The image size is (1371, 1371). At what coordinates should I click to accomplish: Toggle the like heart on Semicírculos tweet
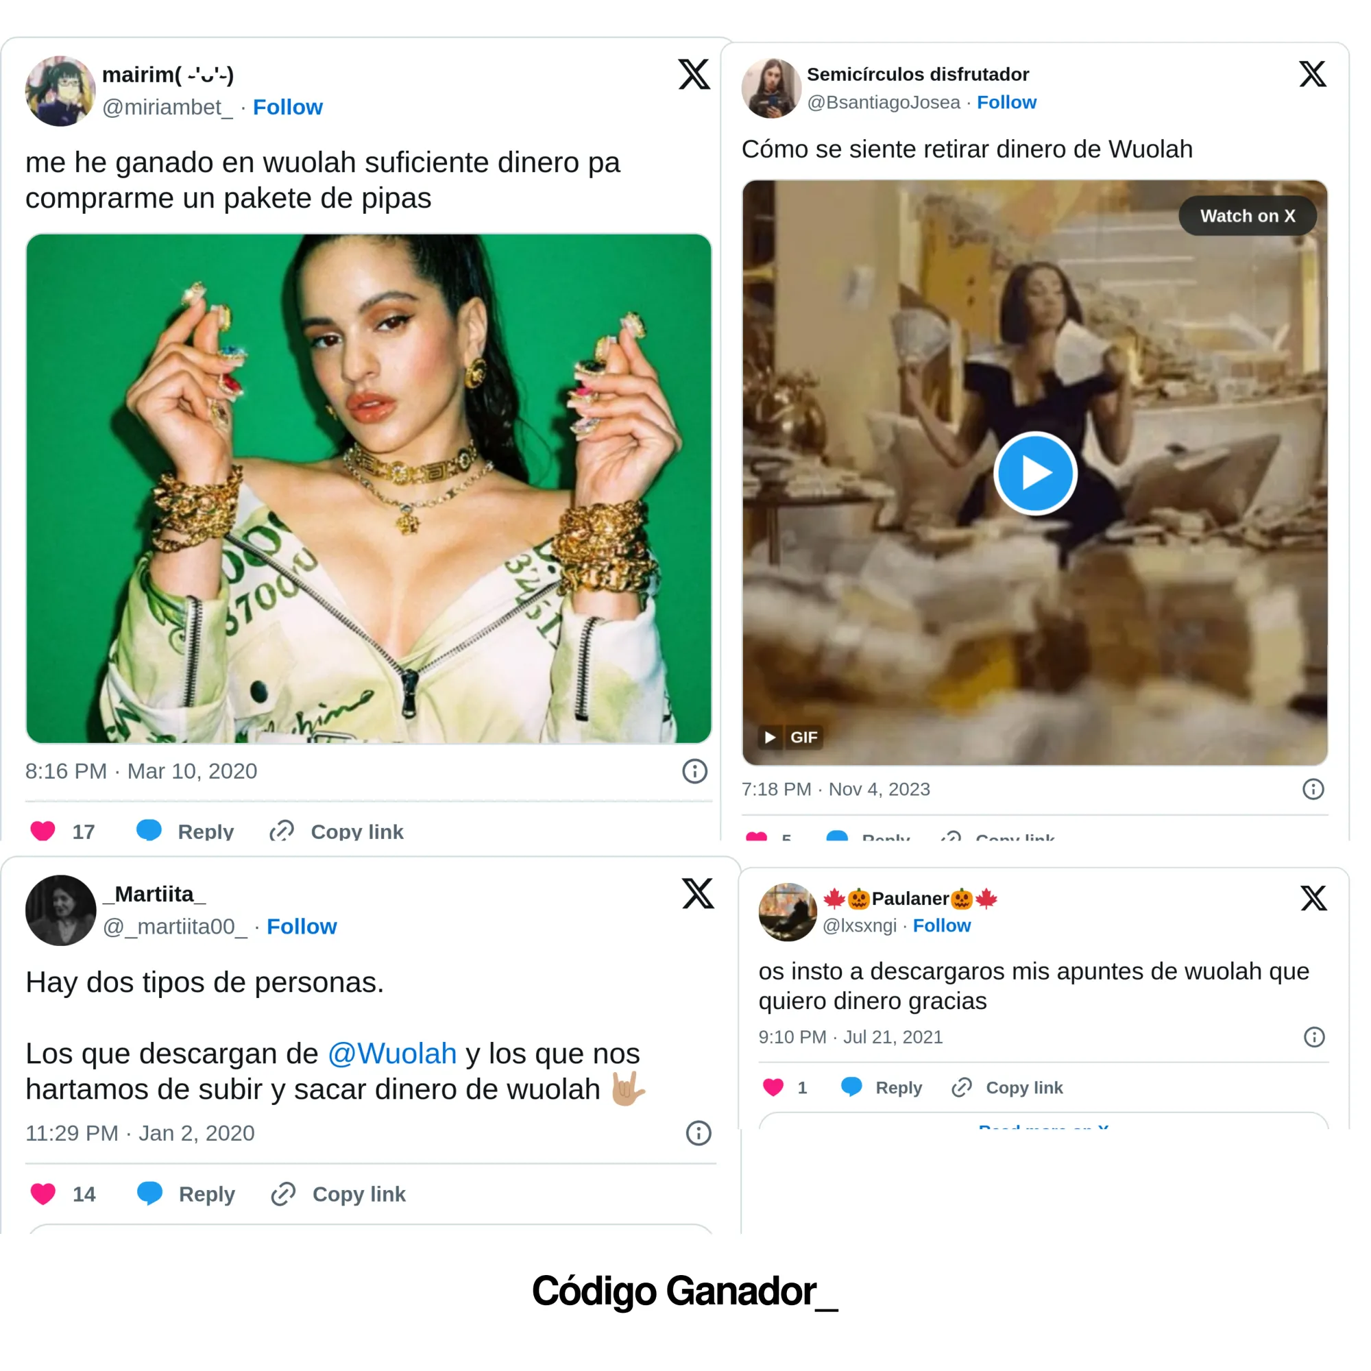(x=758, y=836)
